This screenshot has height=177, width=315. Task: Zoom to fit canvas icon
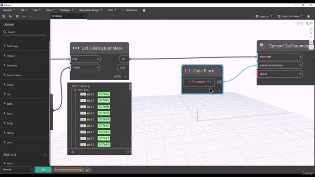311,29
